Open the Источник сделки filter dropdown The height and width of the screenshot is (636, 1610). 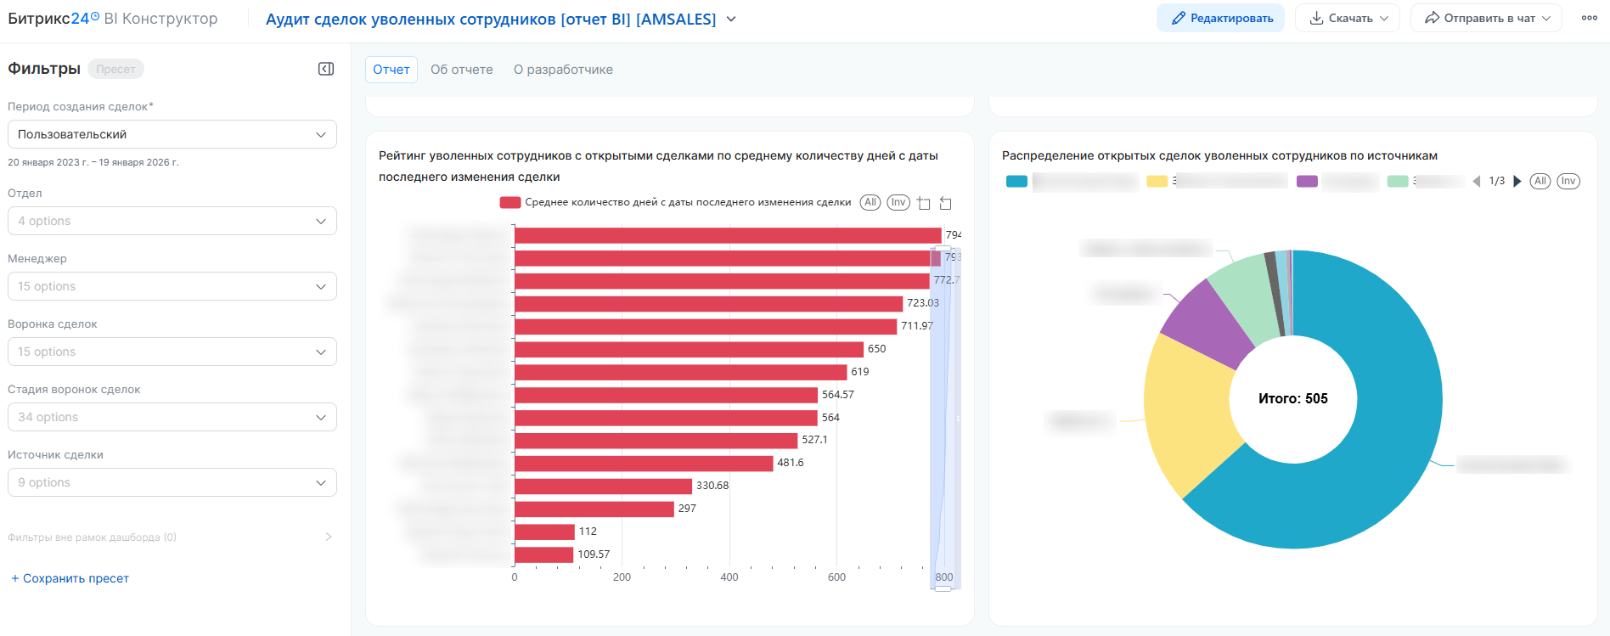(x=172, y=482)
